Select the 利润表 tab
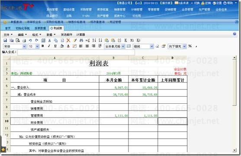Image resolution: width=241 pixels, height=156 pixels. [x=57, y=28]
